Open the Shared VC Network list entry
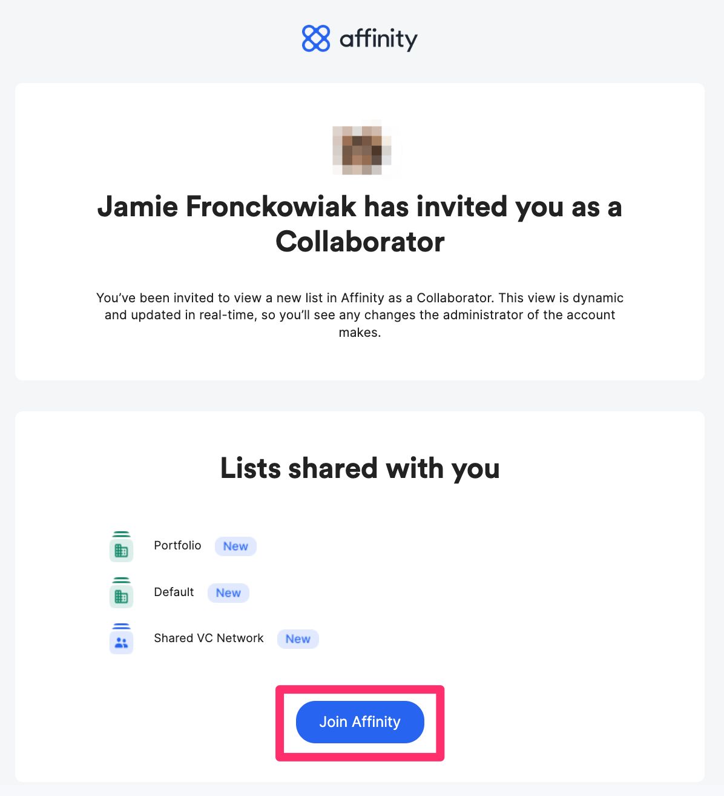Viewport: 724px width, 796px height. 208,638
